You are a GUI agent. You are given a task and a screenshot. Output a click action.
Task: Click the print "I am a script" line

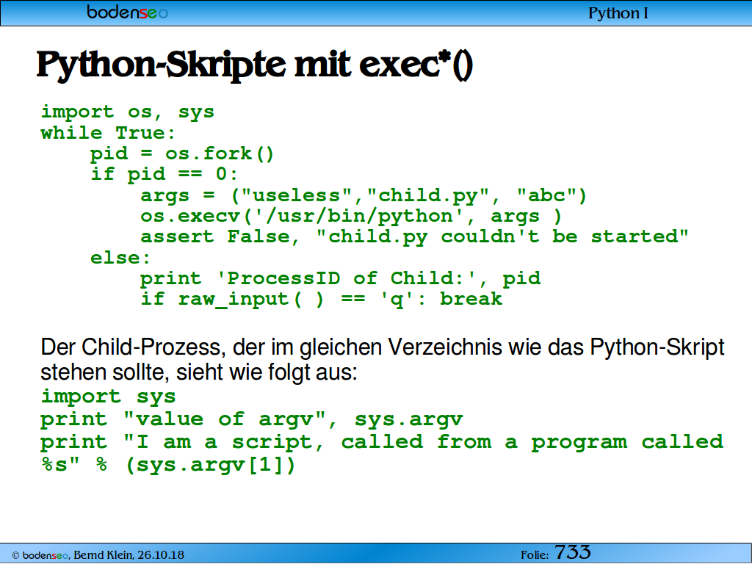pos(382,442)
